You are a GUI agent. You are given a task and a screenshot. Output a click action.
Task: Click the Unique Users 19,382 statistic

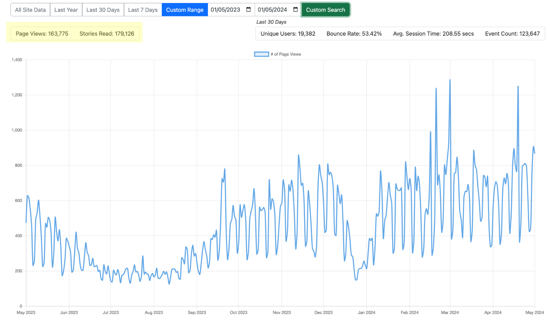[288, 34]
